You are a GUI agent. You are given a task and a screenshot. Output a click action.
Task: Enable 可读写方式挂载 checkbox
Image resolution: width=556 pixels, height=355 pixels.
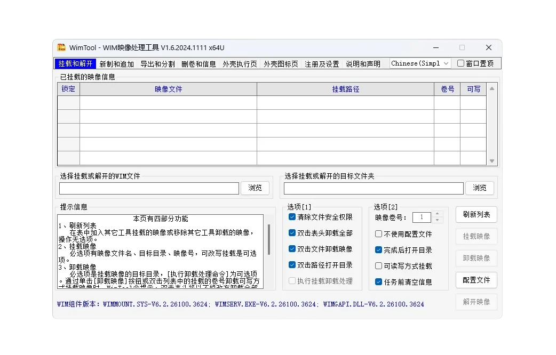click(379, 266)
